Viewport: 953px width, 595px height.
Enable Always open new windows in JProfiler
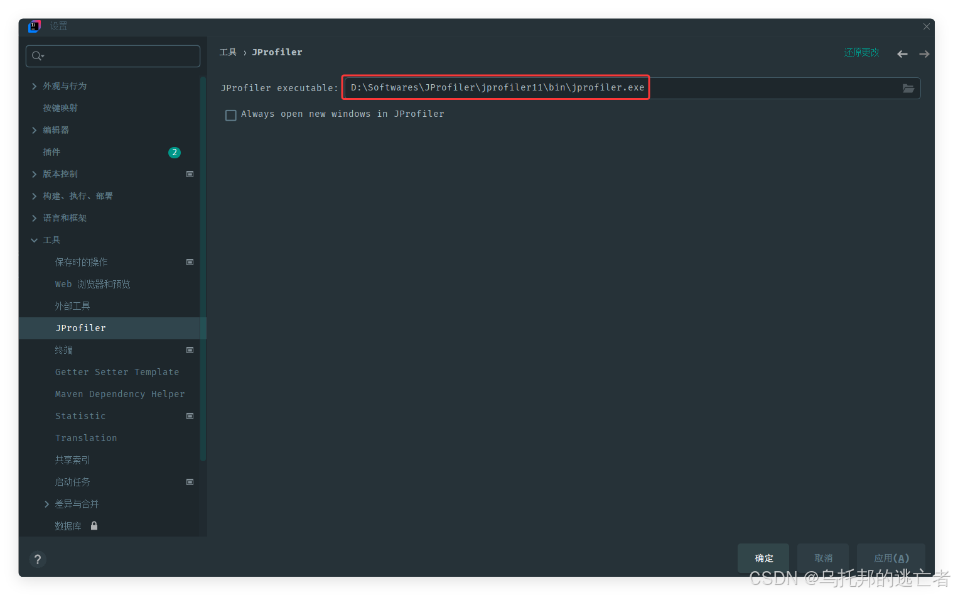[231, 115]
